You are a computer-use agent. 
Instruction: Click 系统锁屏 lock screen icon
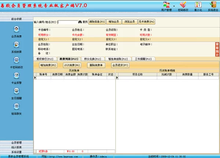16,45
